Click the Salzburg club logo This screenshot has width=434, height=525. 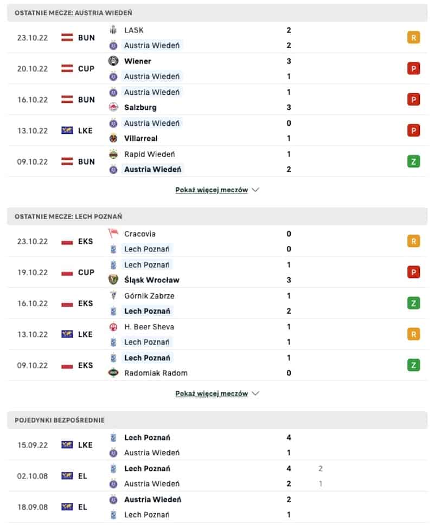113,107
